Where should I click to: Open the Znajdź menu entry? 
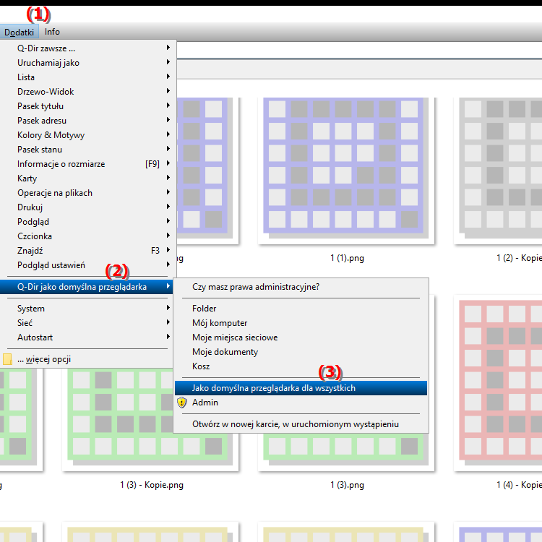click(87, 251)
